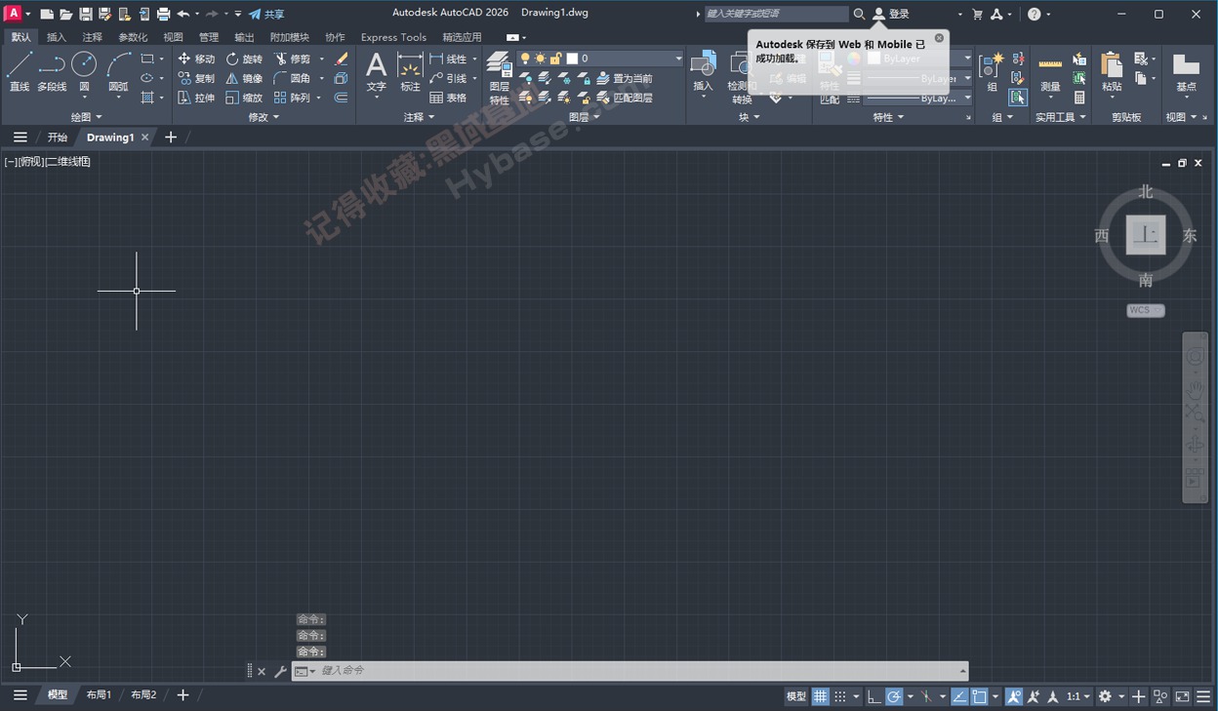Viewport: 1218px width, 711px height.
Task: Select the 文字 (Text) tool
Action: coord(376,72)
